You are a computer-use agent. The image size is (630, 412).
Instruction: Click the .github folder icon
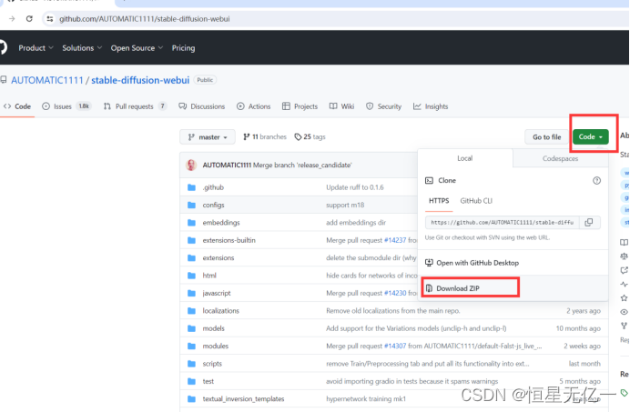[192, 187]
